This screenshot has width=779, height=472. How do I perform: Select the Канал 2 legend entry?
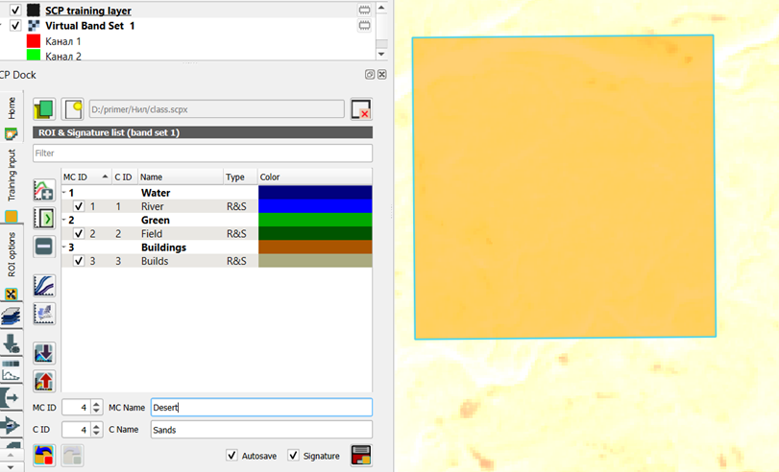[63, 56]
